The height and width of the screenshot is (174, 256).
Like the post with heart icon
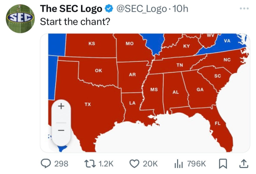click(x=134, y=164)
